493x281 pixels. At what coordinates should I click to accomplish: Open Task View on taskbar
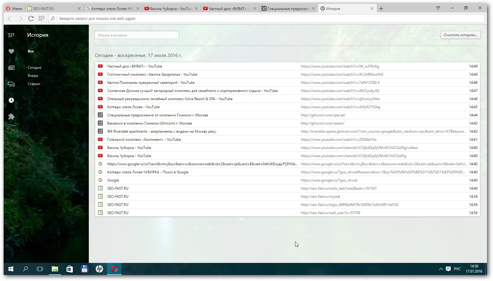click(x=40, y=269)
